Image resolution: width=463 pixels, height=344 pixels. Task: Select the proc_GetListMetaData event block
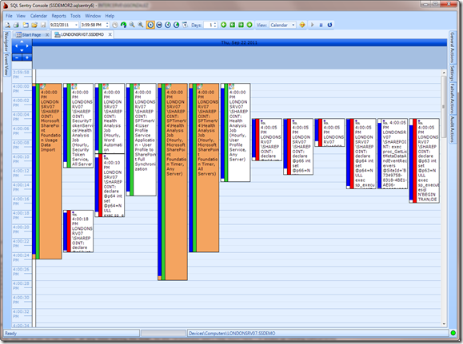[393, 153]
